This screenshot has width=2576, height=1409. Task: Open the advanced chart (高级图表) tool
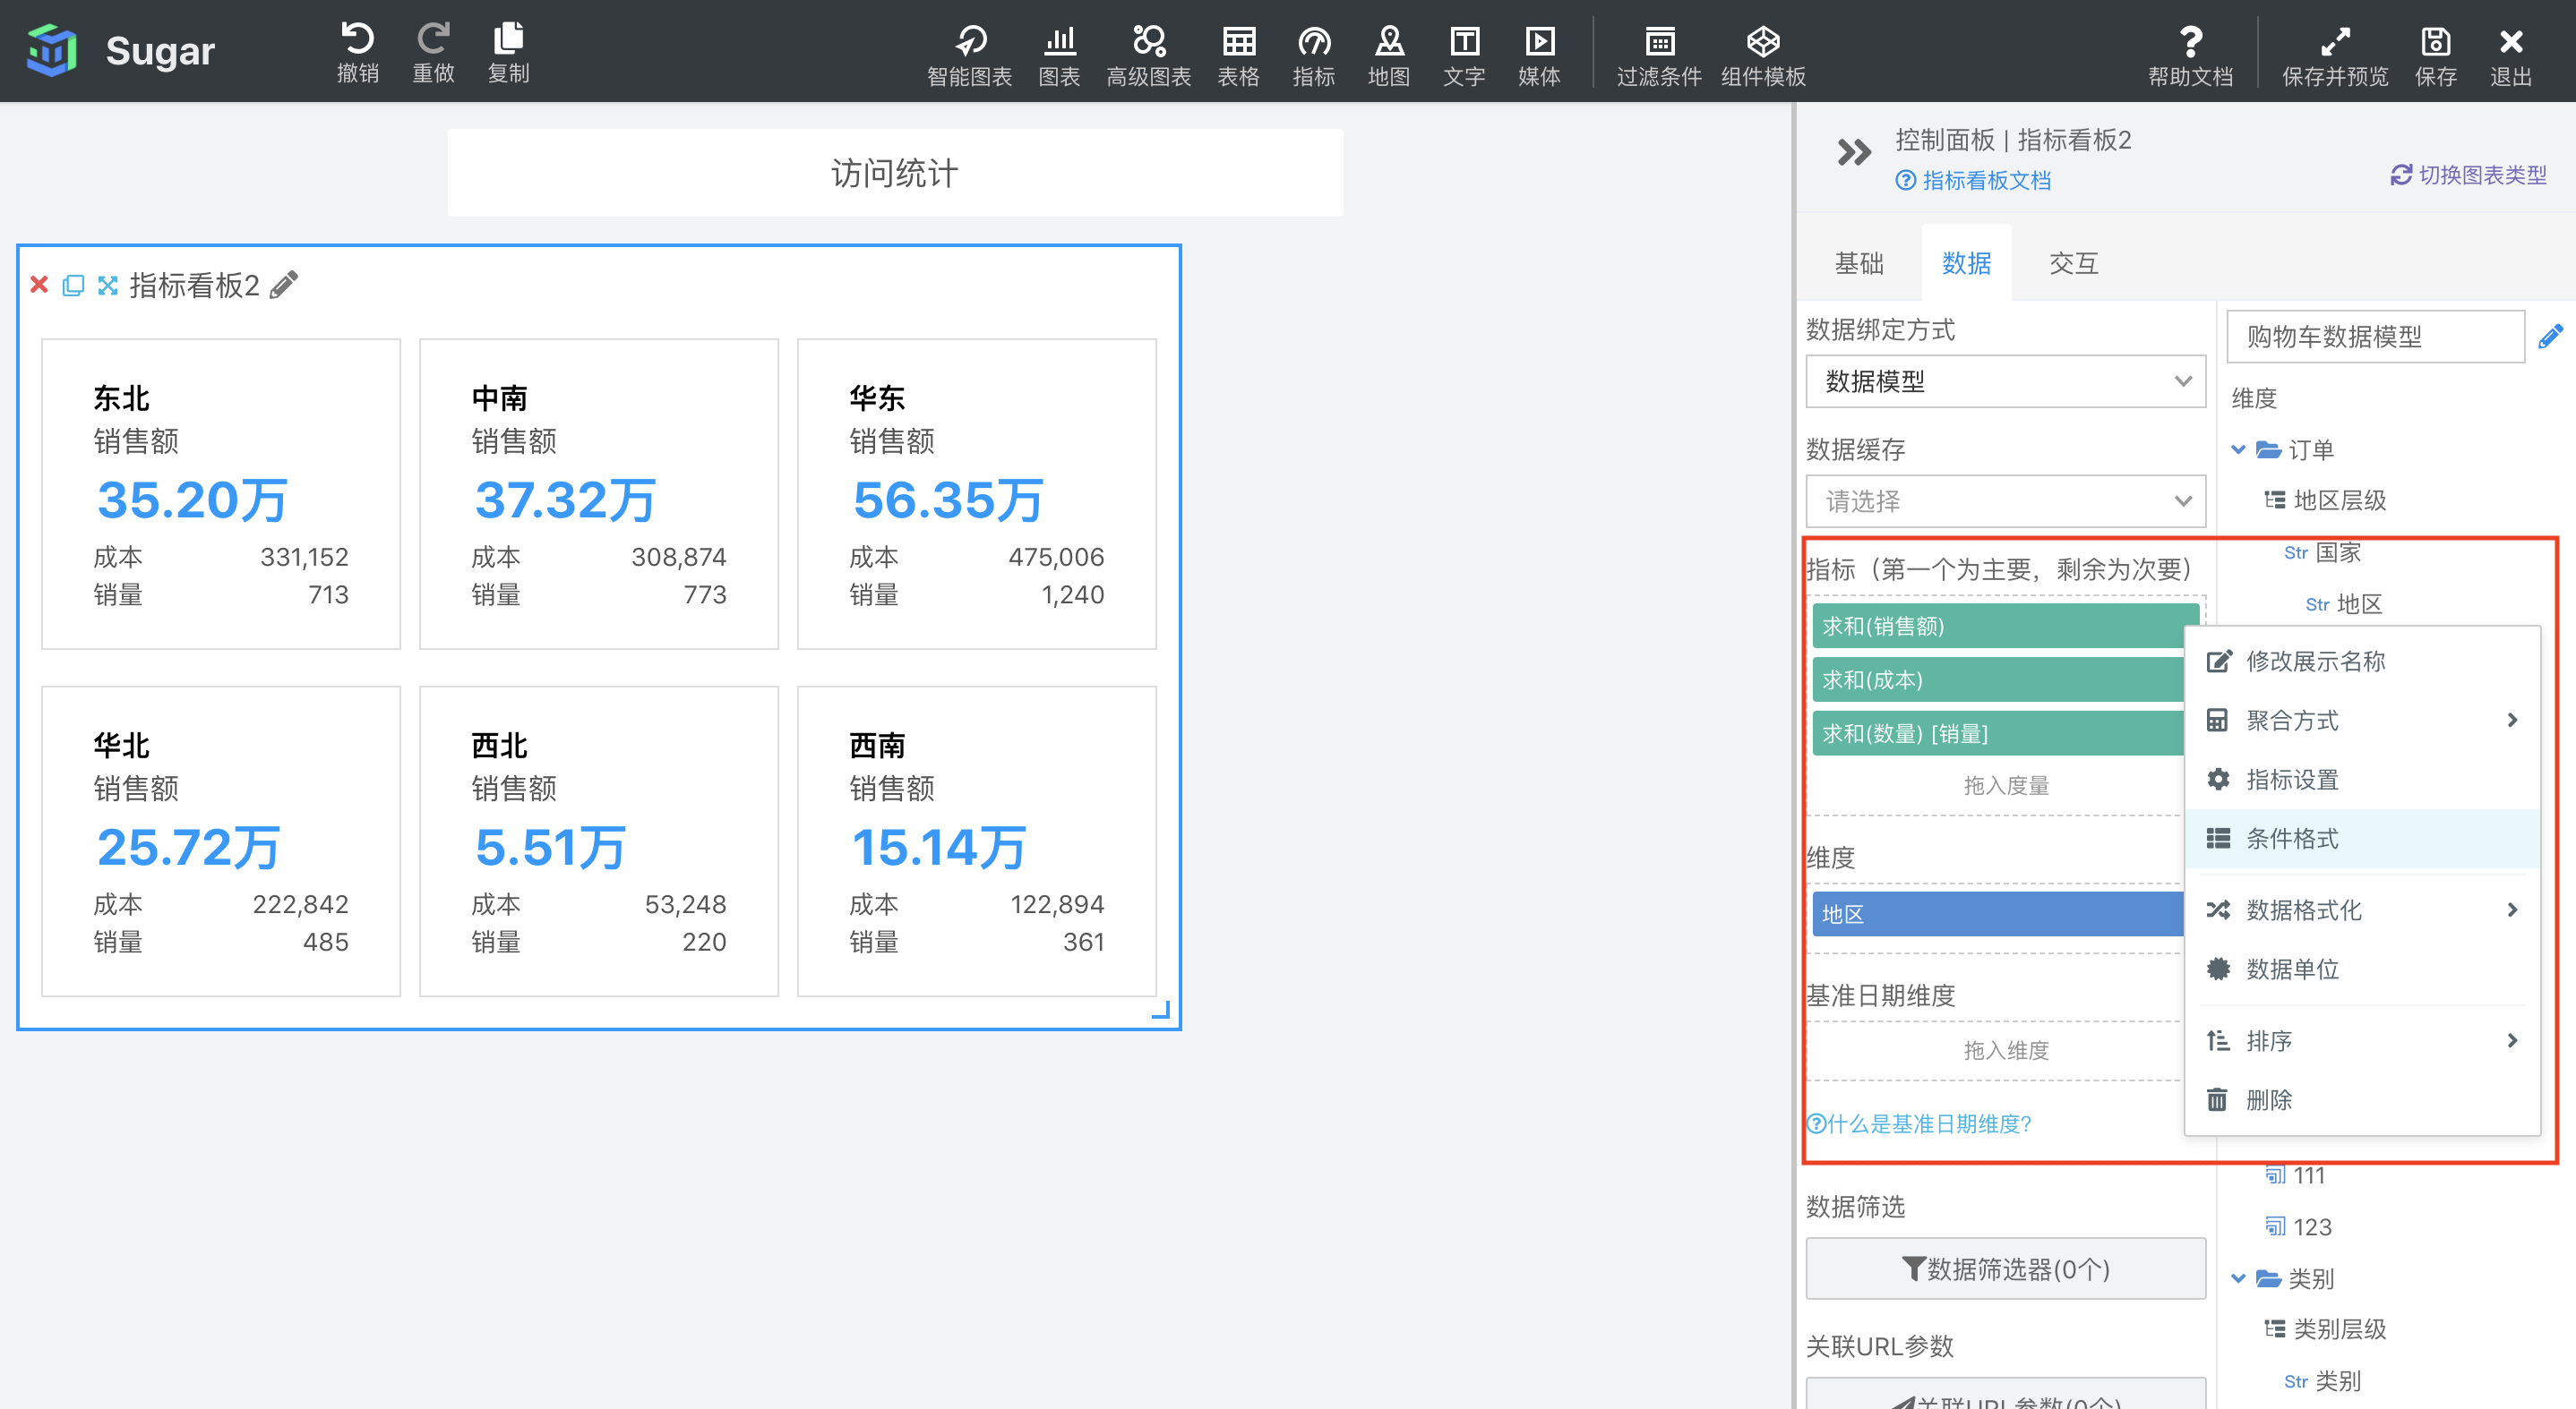[x=1148, y=55]
